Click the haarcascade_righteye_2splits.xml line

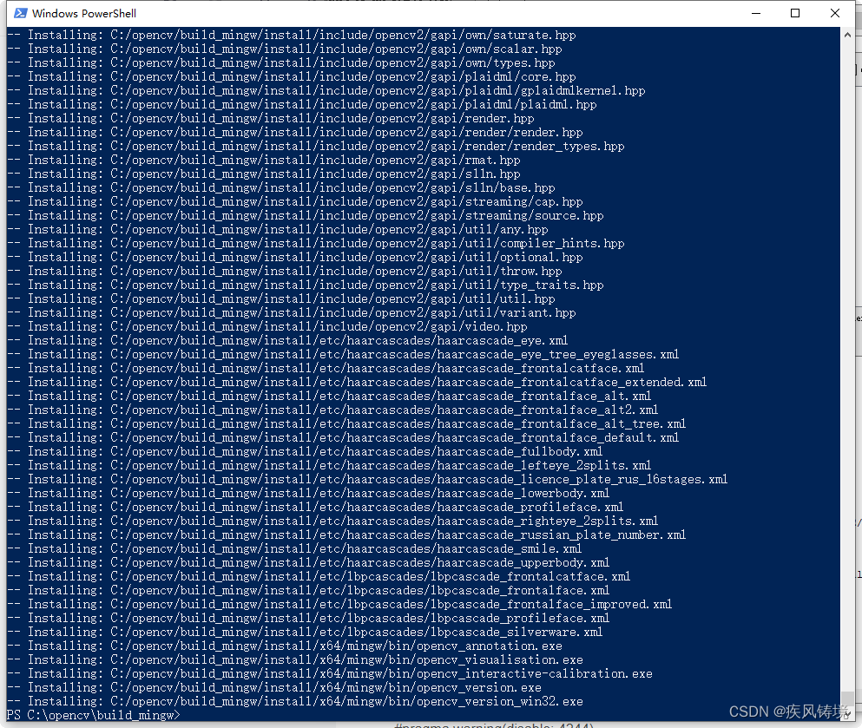click(332, 521)
